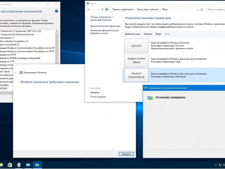Select the 'Telnet' feature row
The height and width of the screenshot is (169, 225).
pos(6,72)
